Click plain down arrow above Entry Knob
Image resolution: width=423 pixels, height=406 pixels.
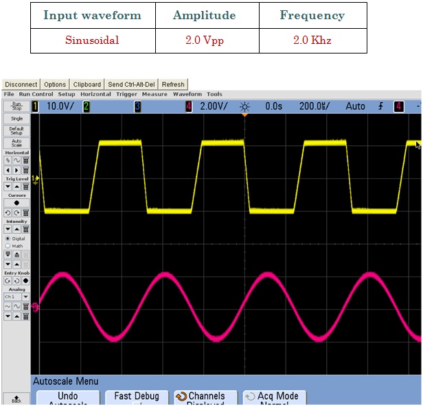point(8,264)
